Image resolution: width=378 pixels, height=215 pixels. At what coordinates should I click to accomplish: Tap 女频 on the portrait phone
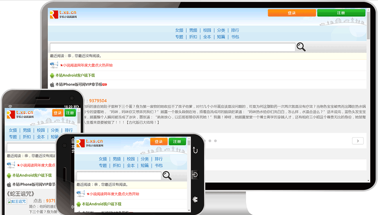pyautogui.click(x=13, y=130)
